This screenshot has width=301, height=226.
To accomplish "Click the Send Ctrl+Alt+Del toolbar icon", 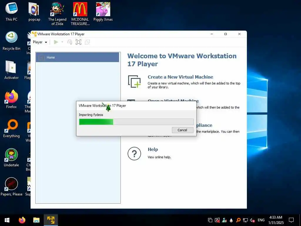I will [x=70, y=42].
